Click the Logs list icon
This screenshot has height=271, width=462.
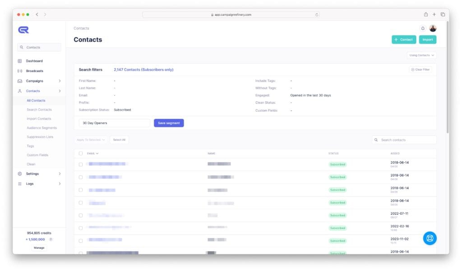click(20, 184)
